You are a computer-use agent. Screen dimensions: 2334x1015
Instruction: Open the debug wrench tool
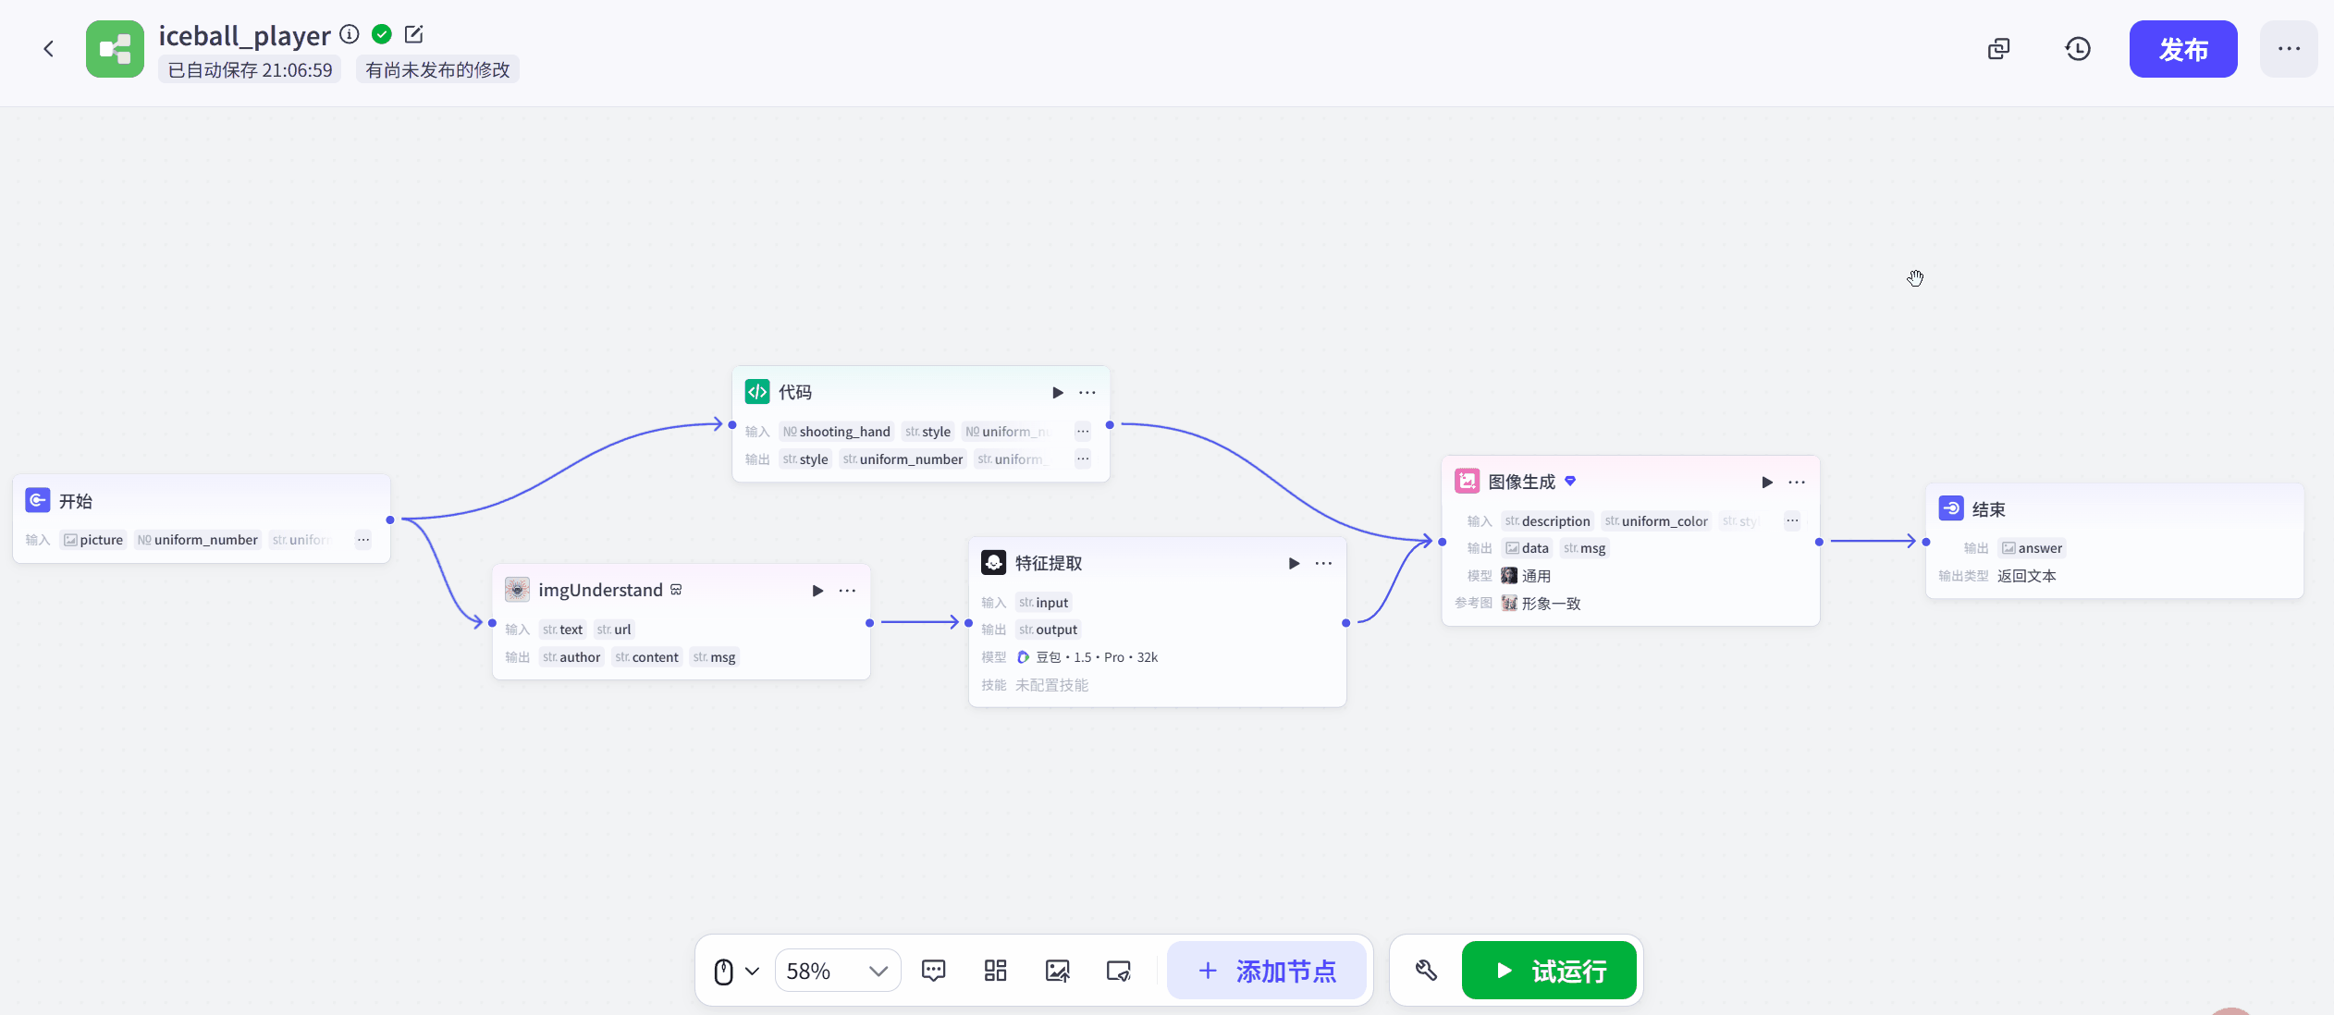pyautogui.click(x=1425, y=971)
